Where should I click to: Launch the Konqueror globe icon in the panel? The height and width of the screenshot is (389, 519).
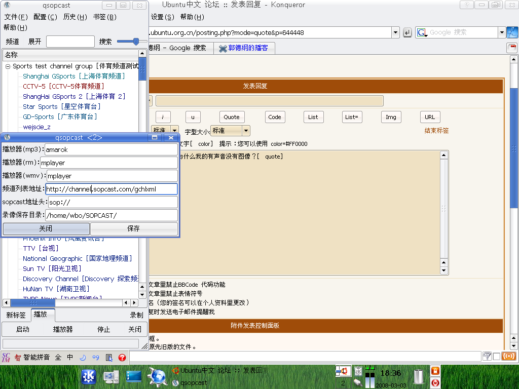[157, 377]
